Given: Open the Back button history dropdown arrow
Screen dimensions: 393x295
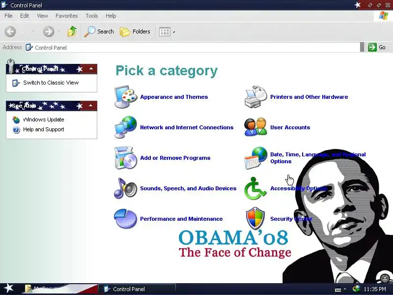Looking at the screenshot, I should tap(33, 31).
